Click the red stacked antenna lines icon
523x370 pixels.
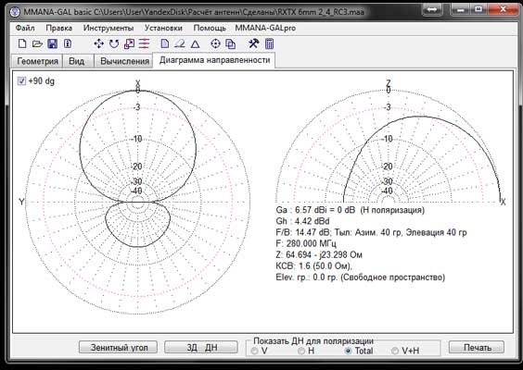144,43
